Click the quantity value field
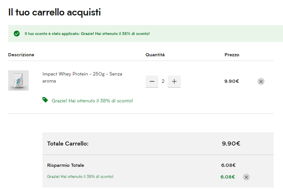This screenshot has width=283, height=189. pos(163,81)
